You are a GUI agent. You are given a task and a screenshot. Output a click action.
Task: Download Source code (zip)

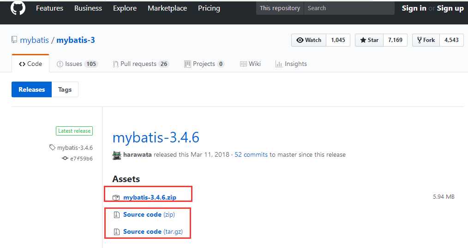pos(149,215)
